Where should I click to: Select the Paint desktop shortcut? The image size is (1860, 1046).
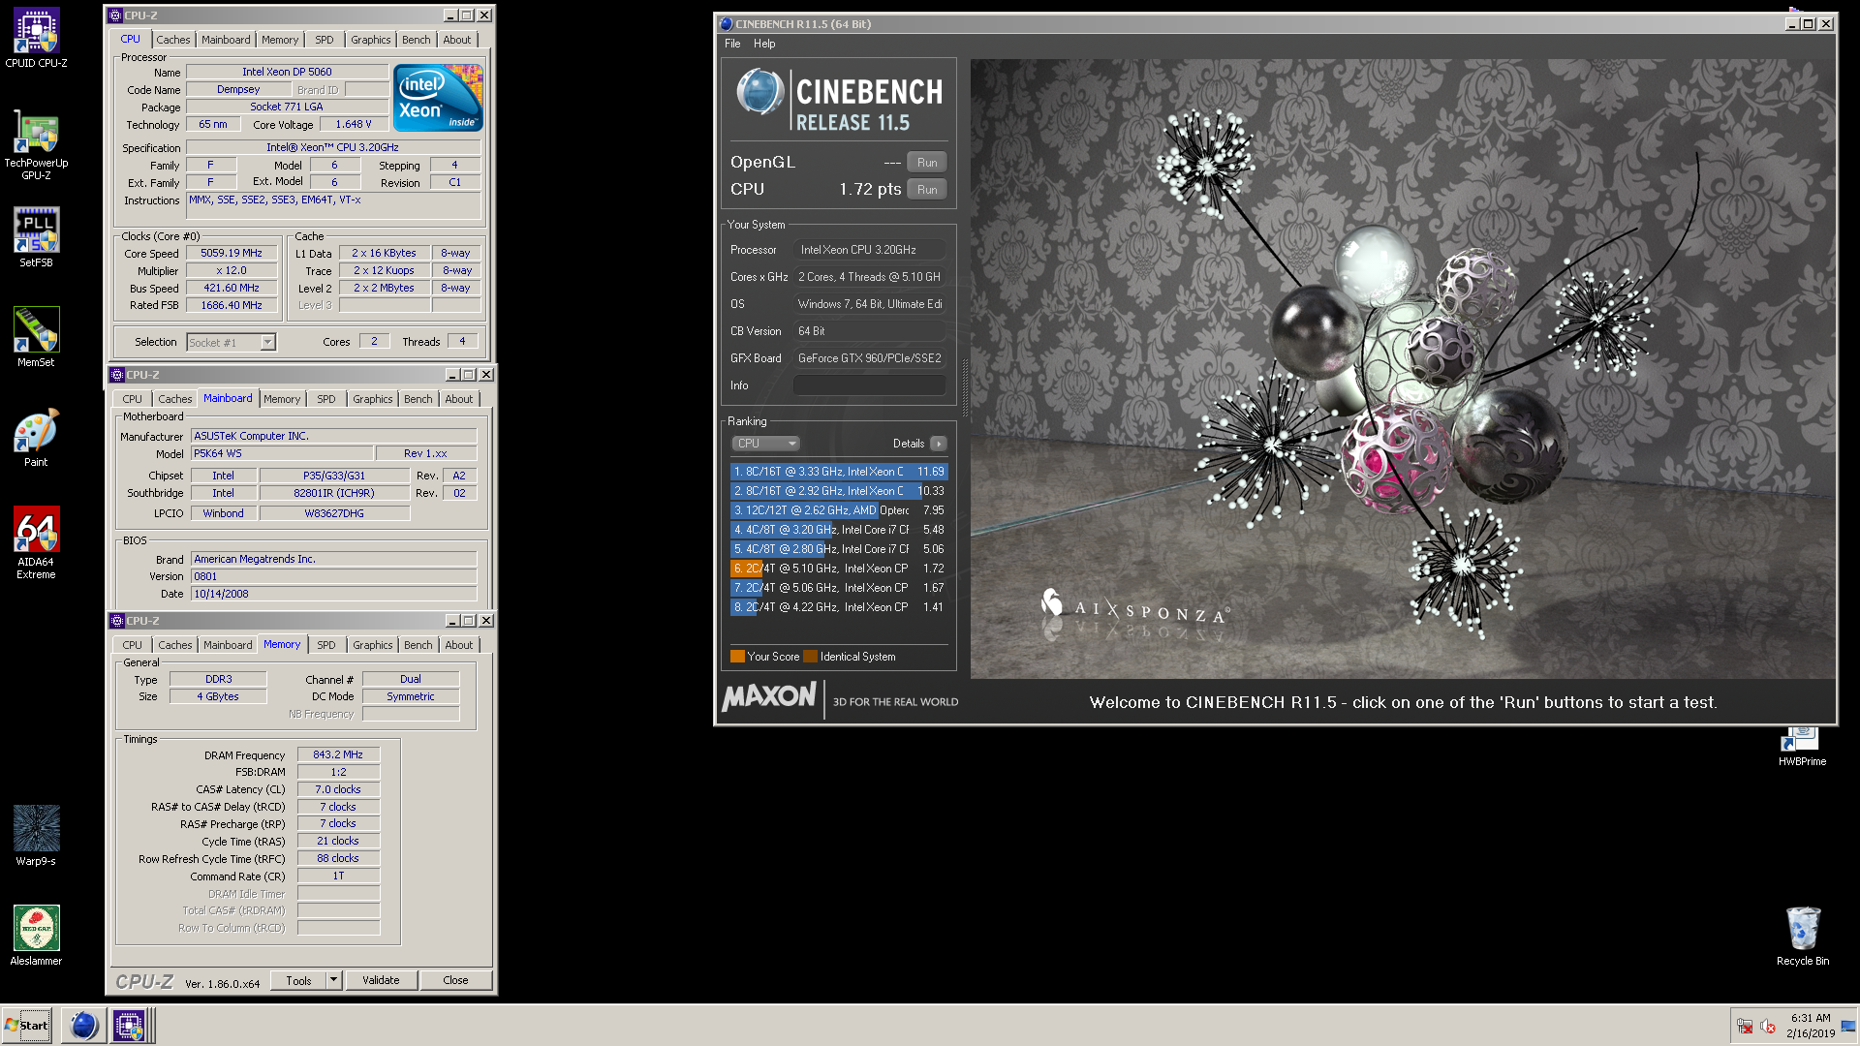36,437
